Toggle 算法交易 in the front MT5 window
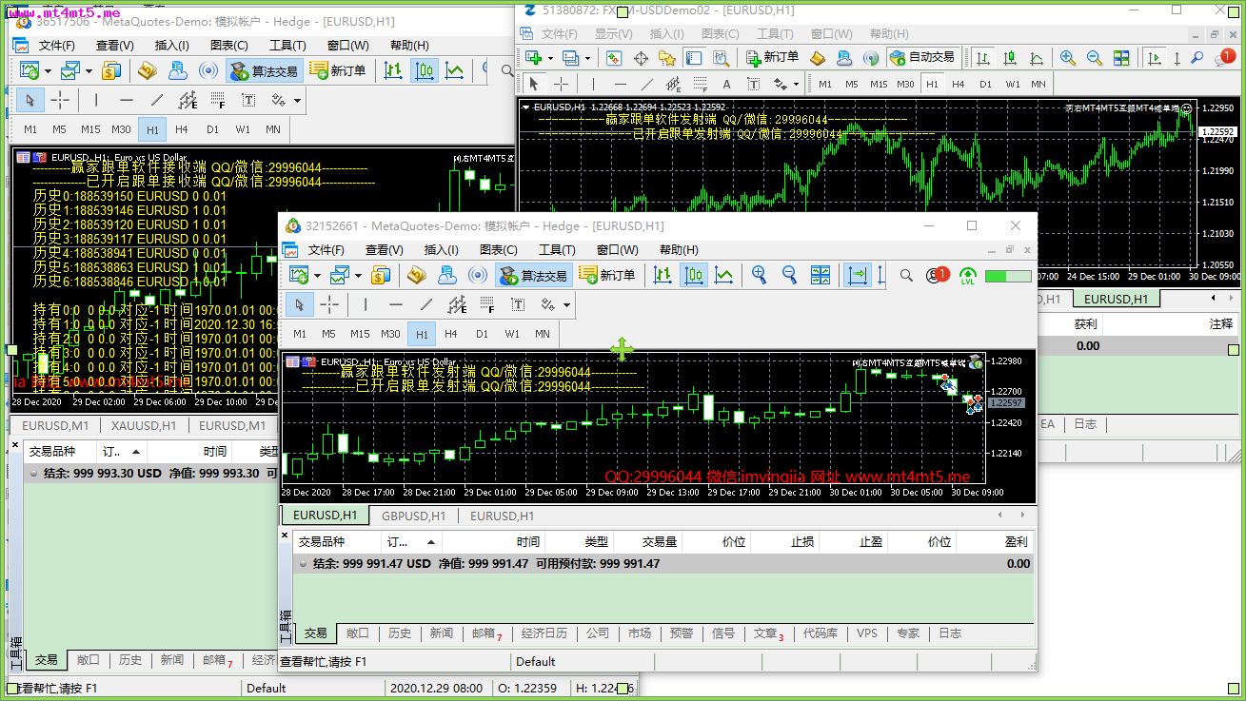This screenshot has width=1246, height=701. pos(533,276)
